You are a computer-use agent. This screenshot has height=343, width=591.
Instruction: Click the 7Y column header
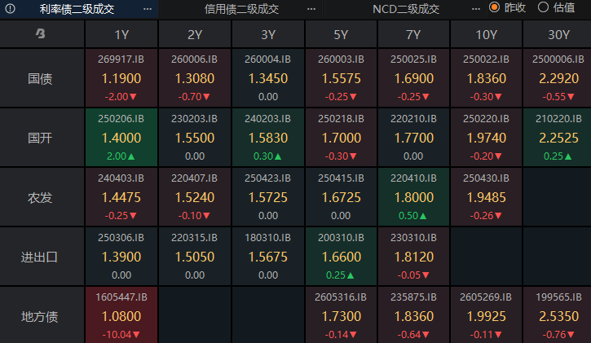pyautogui.click(x=413, y=34)
